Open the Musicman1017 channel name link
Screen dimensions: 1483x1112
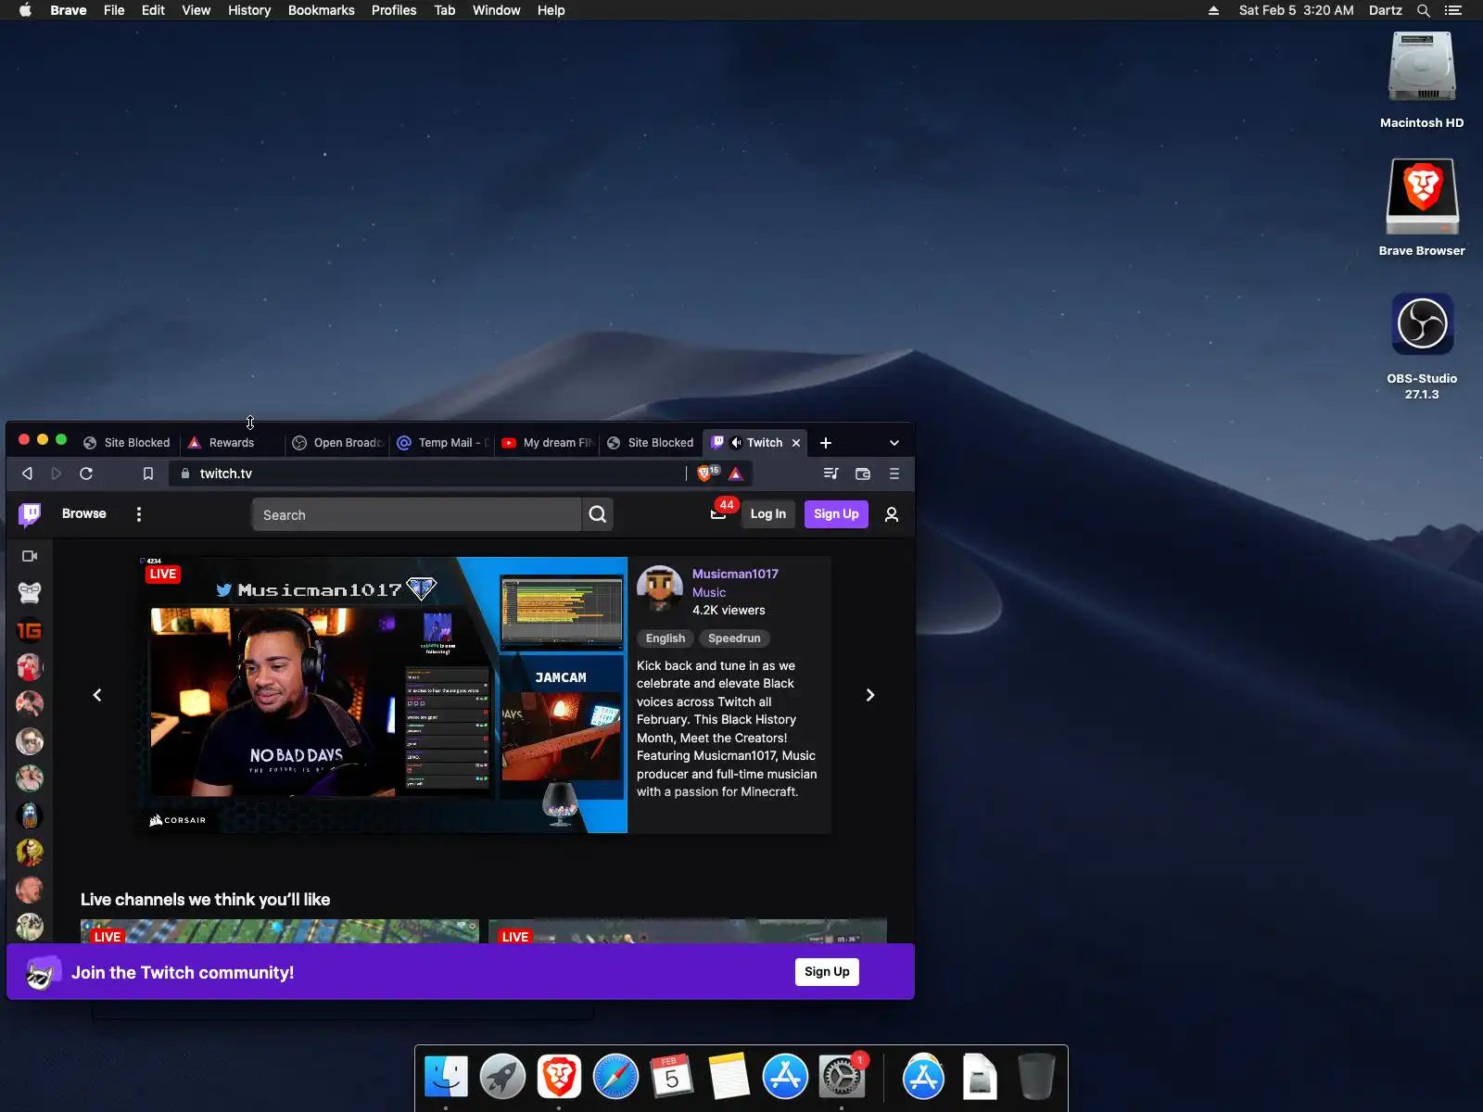(x=735, y=574)
